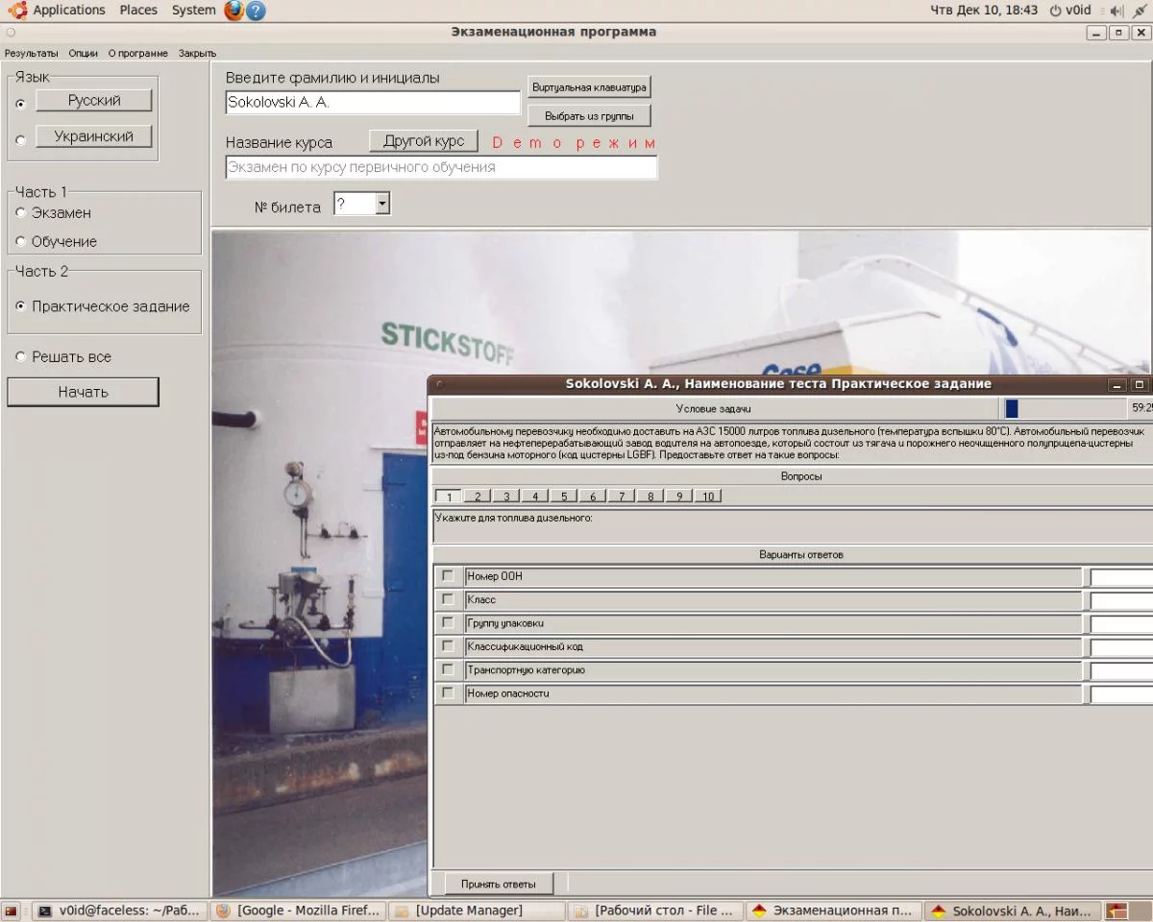Switch to Google - Mozilla Firefox taskbar item

point(299,910)
